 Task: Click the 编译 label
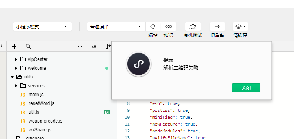click(153, 35)
